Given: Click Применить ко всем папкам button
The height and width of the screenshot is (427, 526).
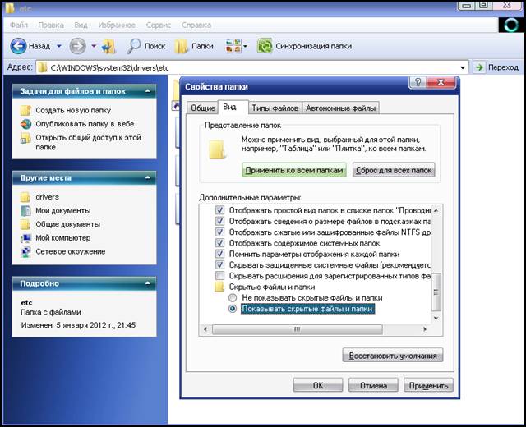Looking at the screenshot, I should [294, 170].
